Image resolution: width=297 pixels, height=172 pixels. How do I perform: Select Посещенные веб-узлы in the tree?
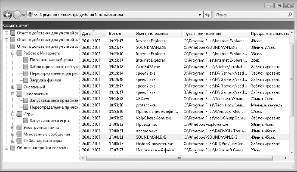[51, 60]
